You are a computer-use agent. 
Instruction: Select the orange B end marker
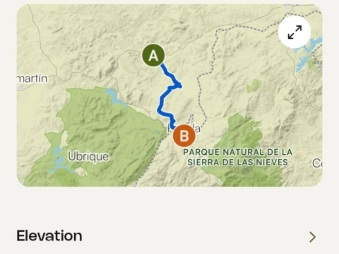click(x=184, y=136)
